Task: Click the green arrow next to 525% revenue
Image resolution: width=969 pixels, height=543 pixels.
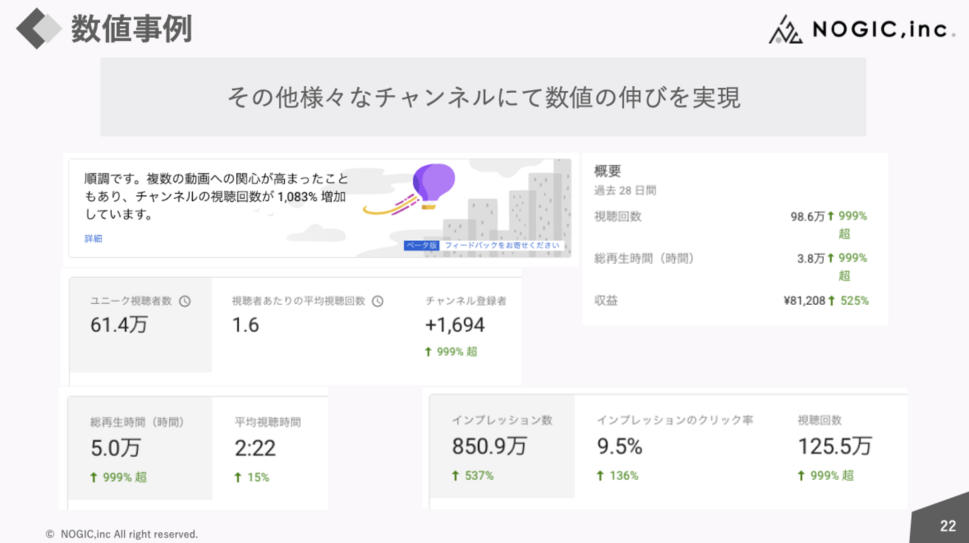Action: pyautogui.click(x=832, y=301)
